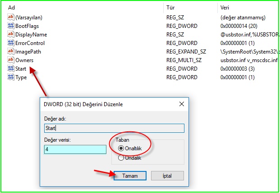Viewport: 280px width, 193px height.
Task: Select the DisplayName entry name
Action: (x=31, y=35)
